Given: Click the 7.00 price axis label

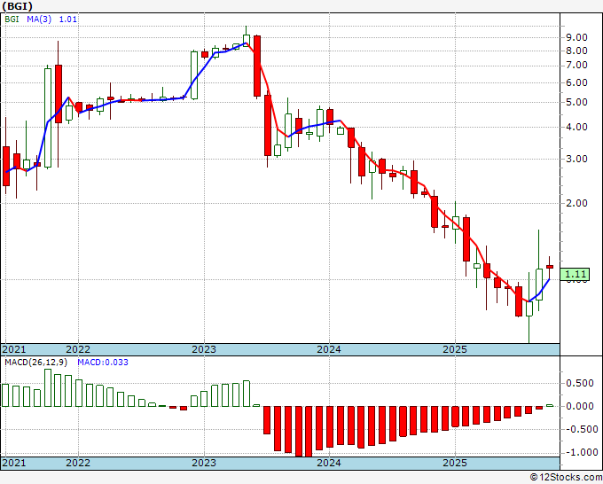Looking at the screenshot, I should 576,66.
